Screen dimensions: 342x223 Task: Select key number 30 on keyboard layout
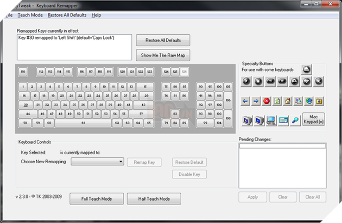coord(25,105)
